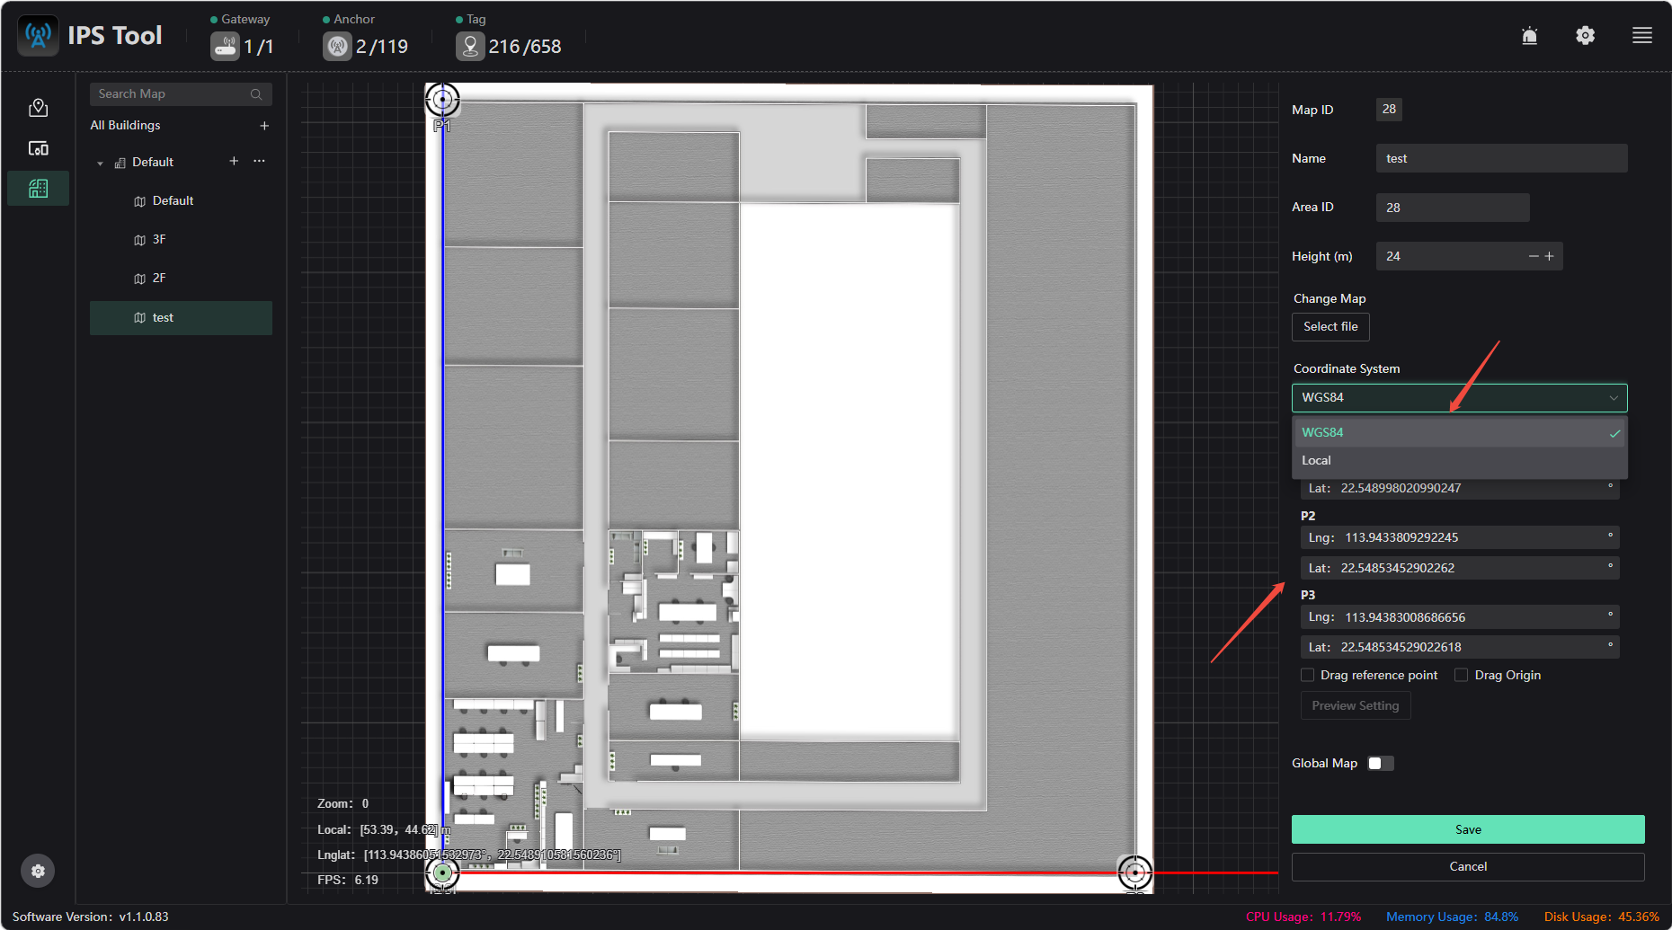Screen dimensions: 1672x930
Task: Toggle the Global Map switch
Action: coord(1381,763)
